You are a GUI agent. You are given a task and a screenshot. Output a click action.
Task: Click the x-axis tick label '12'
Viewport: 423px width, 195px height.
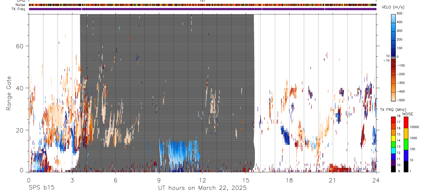pyautogui.click(x=202, y=180)
